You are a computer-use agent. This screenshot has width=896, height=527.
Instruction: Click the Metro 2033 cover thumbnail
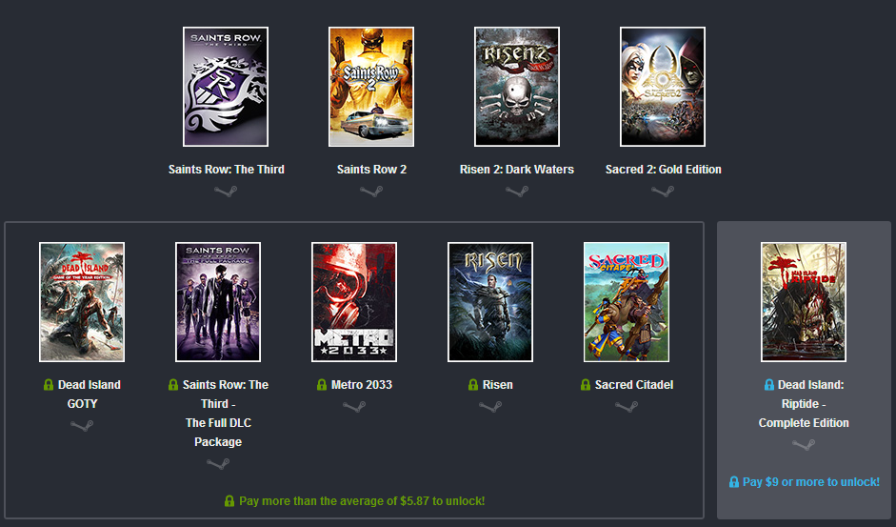[354, 302]
